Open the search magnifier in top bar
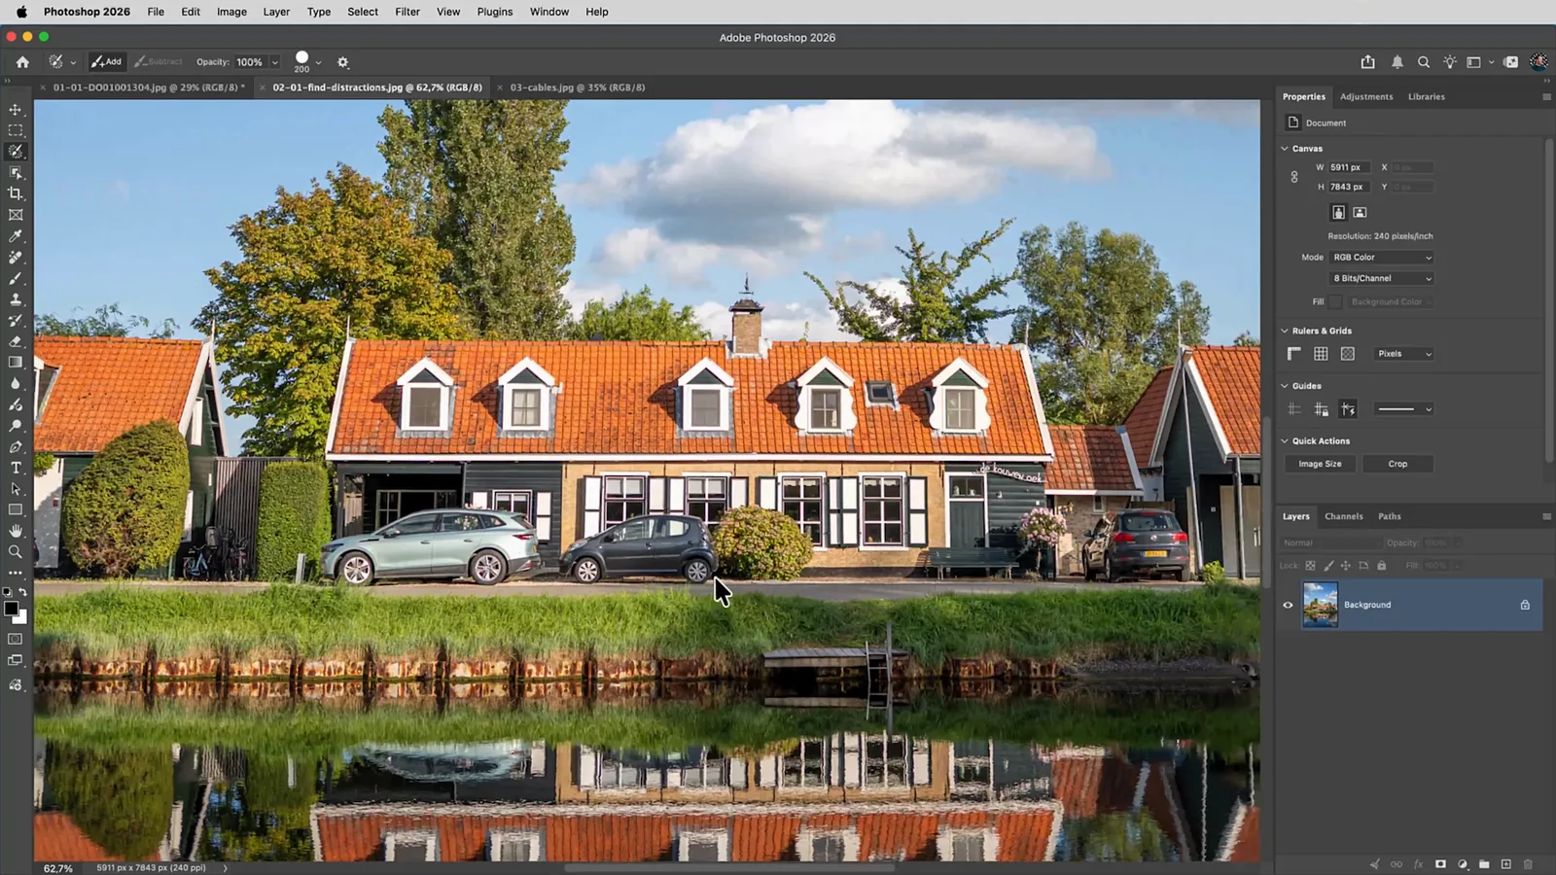The width and height of the screenshot is (1556, 875). [1424, 62]
